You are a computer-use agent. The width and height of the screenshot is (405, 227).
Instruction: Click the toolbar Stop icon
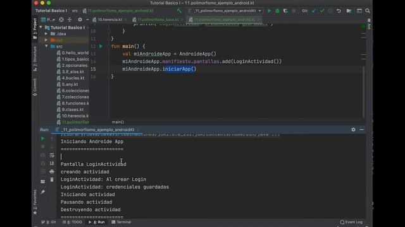point(294,11)
